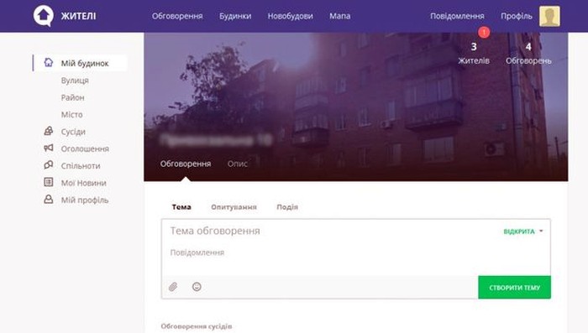Switch to the Опис tab

[x=238, y=164]
